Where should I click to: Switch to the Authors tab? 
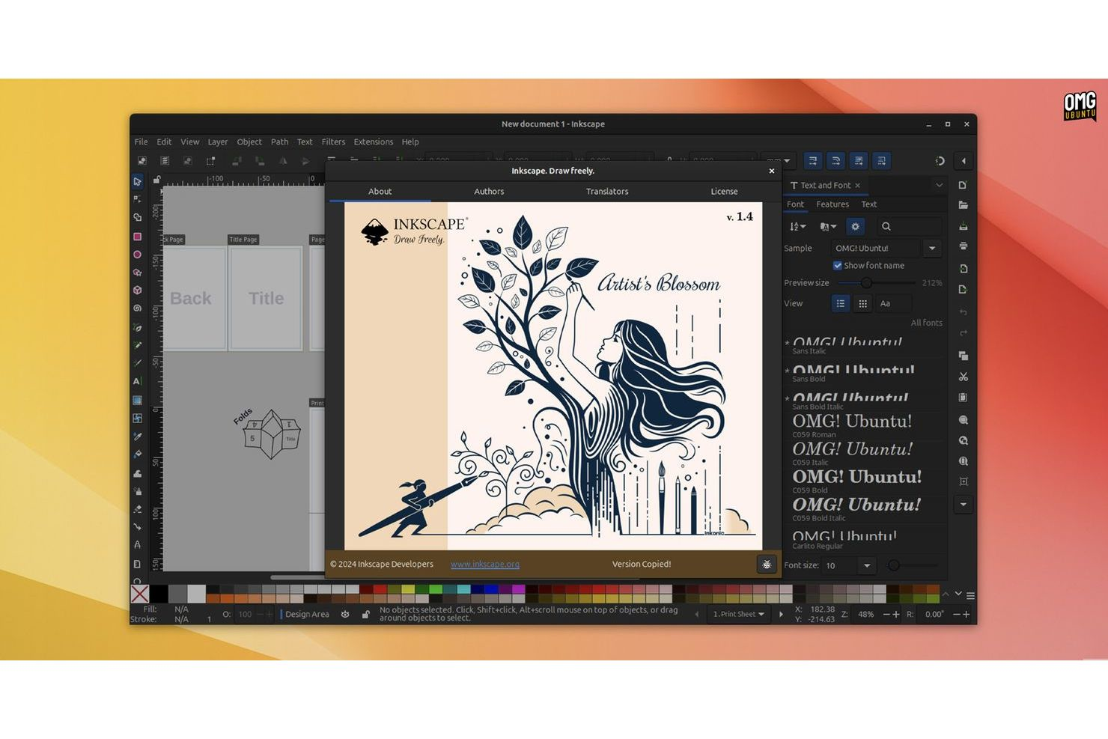point(489,192)
